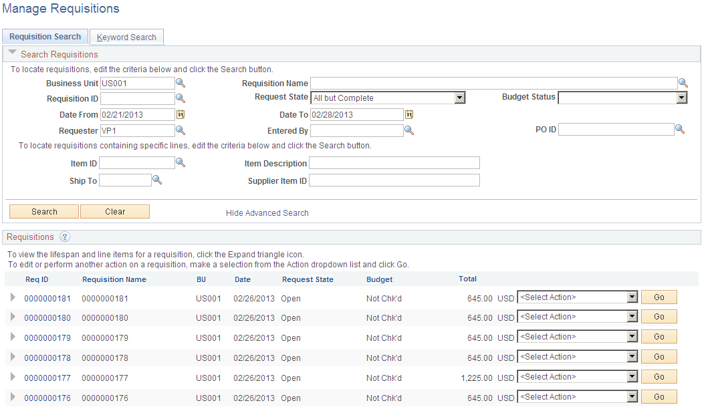Open the Requester lookup magnifier
Image resolution: width=708 pixels, height=407 pixels.
pos(181,131)
